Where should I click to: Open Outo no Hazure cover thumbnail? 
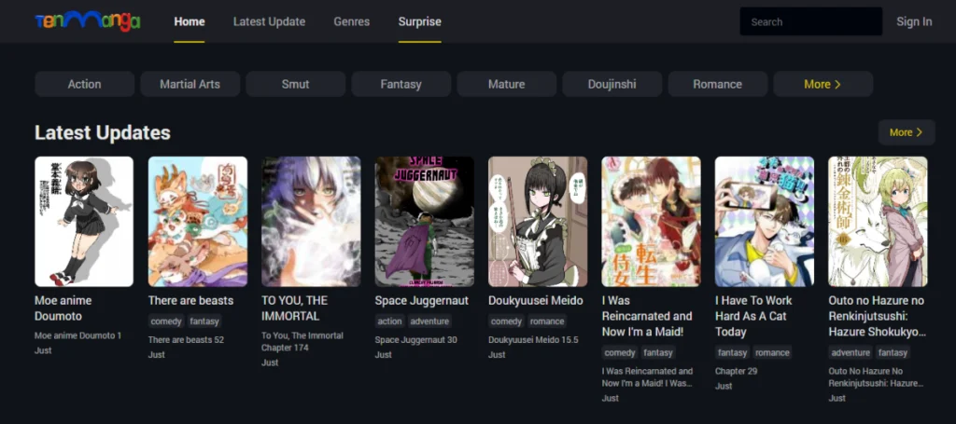(878, 222)
